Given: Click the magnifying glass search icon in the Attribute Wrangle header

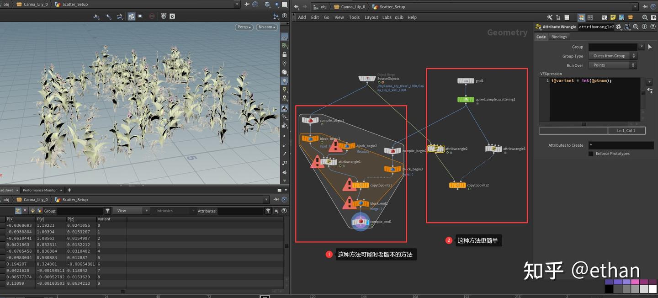Looking at the screenshot, I should [636, 27].
